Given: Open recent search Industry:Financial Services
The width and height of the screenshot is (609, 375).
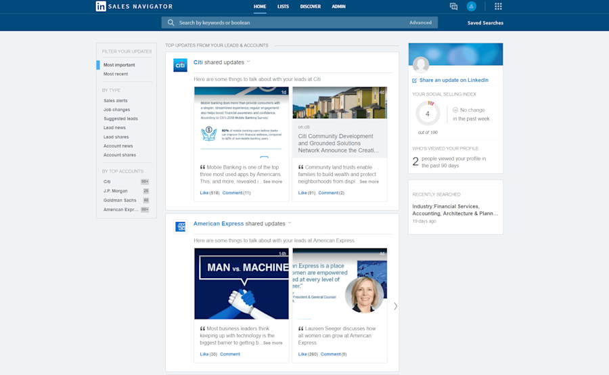Looking at the screenshot, I should pos(455,210).
